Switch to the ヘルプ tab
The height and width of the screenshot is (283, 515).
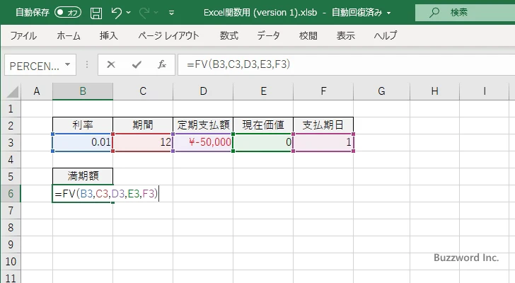pos(386,35)
